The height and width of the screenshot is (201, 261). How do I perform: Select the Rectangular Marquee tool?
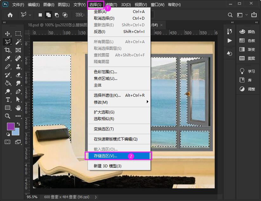click(x=18, y=34)
